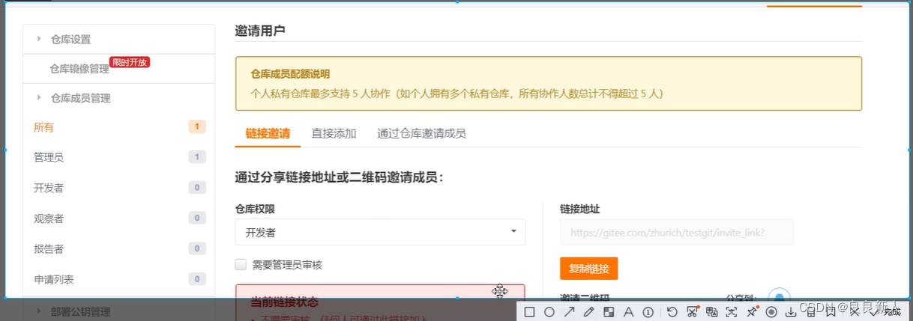
Task: Select 开发者 in sidebar list
Action: (x=49, y=188)
